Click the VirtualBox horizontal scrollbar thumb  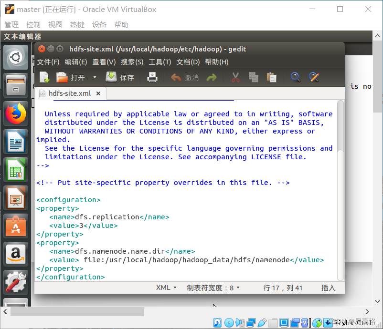click(77, 311)
